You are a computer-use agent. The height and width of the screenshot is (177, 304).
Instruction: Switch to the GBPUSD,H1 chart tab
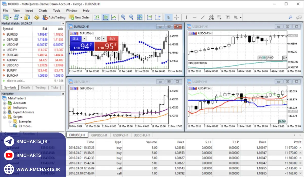(x=99, y=135)
